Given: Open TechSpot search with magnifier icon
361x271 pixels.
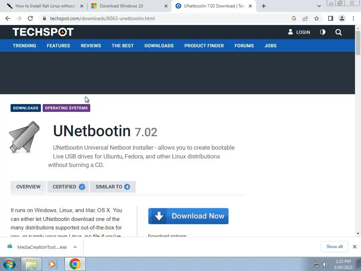Looking at the screenshot, I should 338,32.
